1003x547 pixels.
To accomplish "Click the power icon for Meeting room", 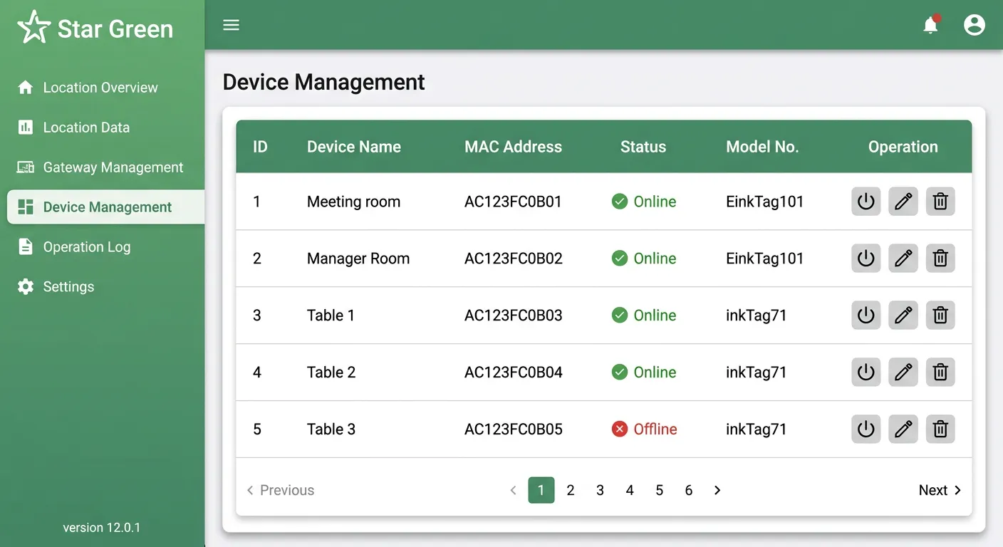I will 866,202.
